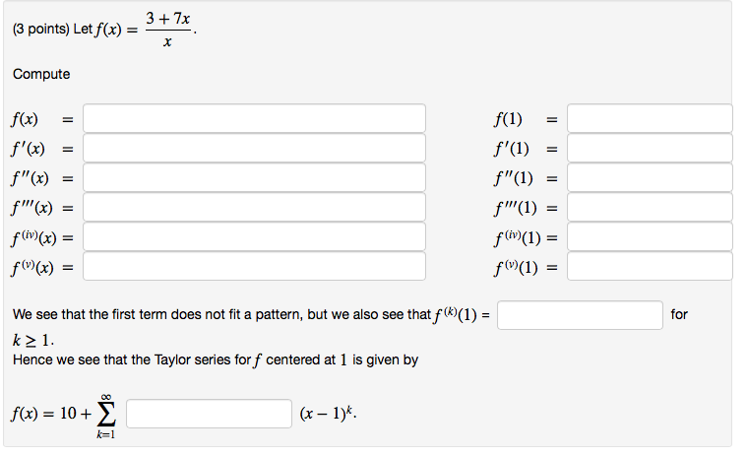
Task: Select the fifth derivative f(v)(x) input
Action: pyautogui.click(x=254, y=267)
